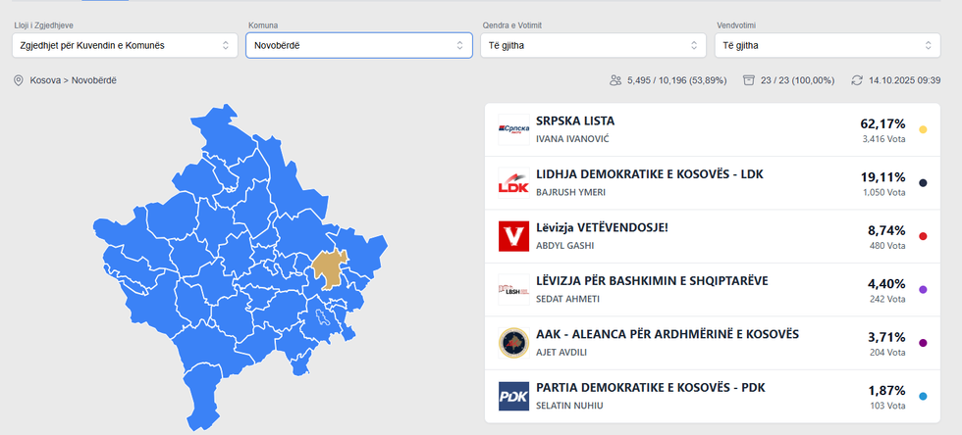Click the red Vetëvendosje color dot
962x435 pixels.
pyautogui.click(x=923, y=236)
